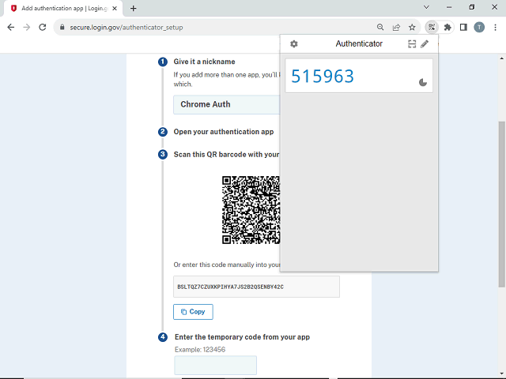
Task: Open the profile avatar T
Action: point(479,27)
